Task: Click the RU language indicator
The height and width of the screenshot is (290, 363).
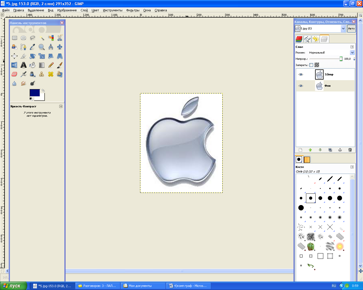Action: [334, 286]
